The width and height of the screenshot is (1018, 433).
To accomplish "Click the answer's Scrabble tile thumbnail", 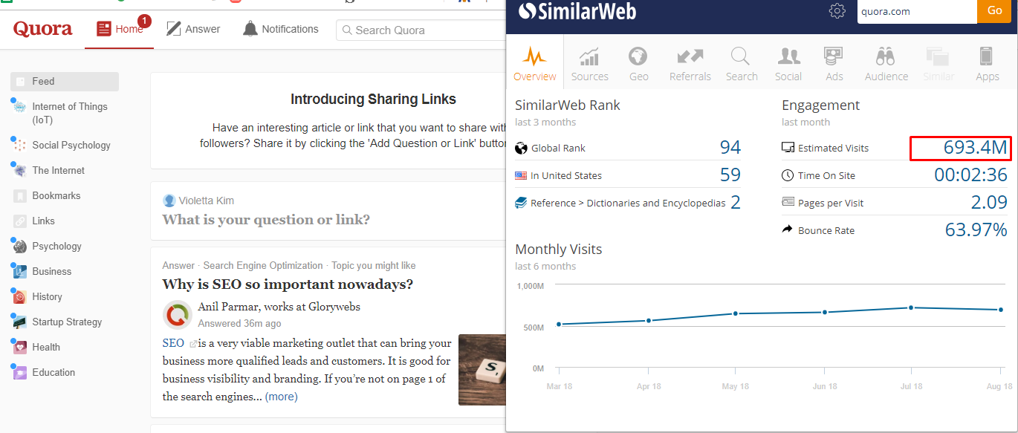I will click(x=482, y=370).
